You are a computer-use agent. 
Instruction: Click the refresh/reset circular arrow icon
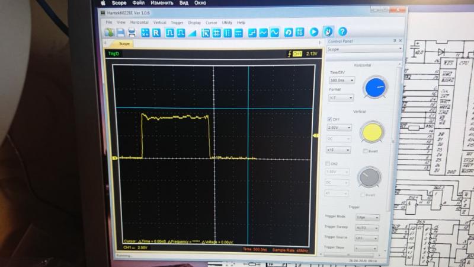point(289,32)
